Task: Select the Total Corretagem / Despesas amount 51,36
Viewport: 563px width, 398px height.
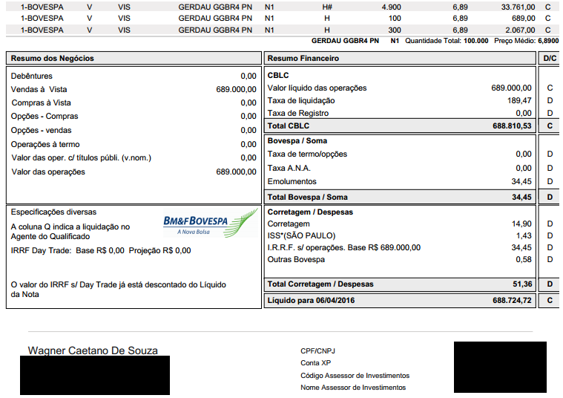Action: click(521, 284)
